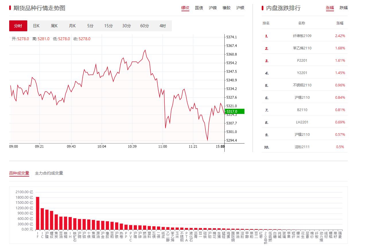Screen dimensions: 369x248
Task: Click the 苯乙烯2110 ranking entry
Action: pos(302,48)
